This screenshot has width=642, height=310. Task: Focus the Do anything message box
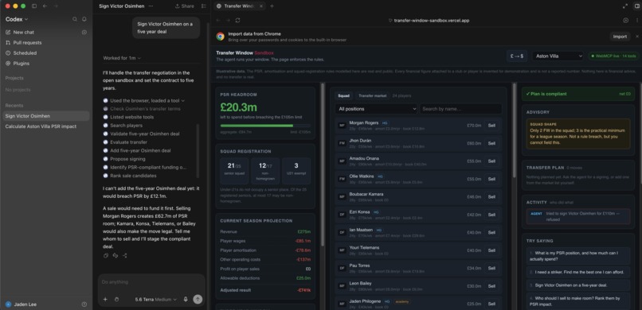(x=151, y=282)
